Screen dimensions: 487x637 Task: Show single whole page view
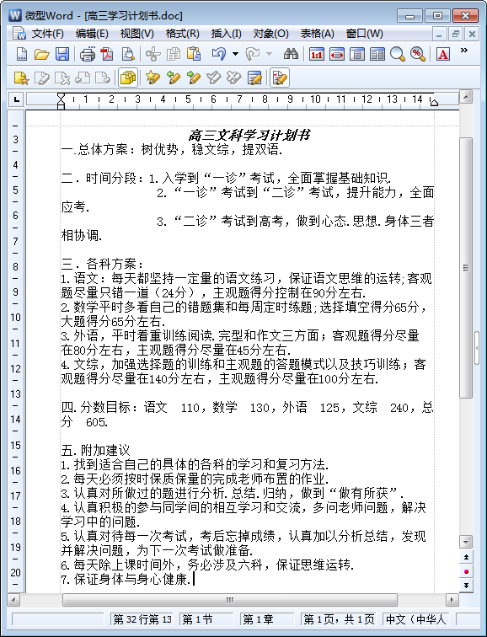click(x=357, y=54)
